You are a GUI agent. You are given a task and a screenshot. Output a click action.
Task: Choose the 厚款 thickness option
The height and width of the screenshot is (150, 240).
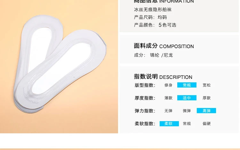click(206, 98)
